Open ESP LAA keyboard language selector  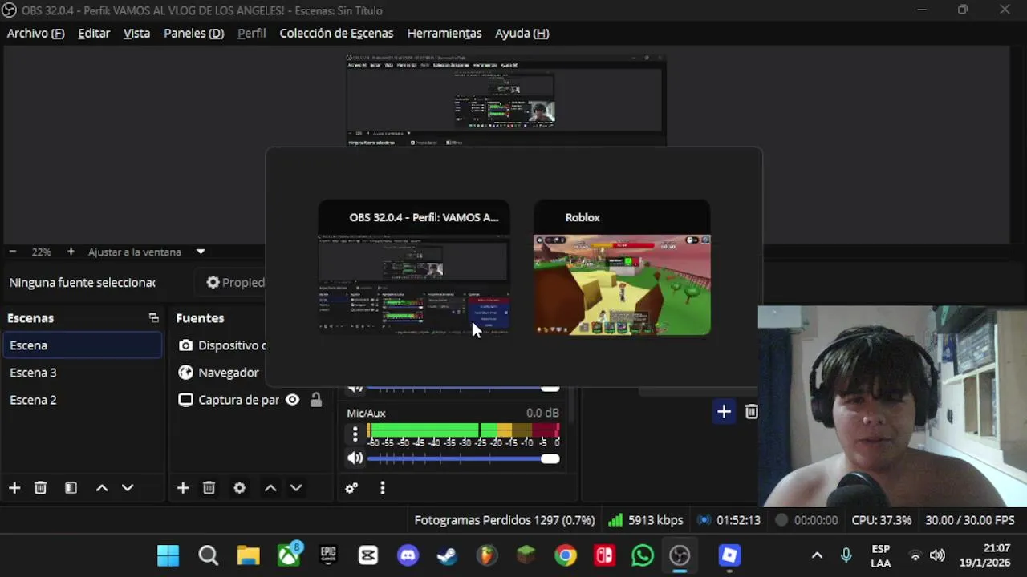(x=881, y=555)
